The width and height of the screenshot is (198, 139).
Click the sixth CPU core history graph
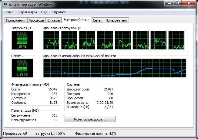pos(141,40)
